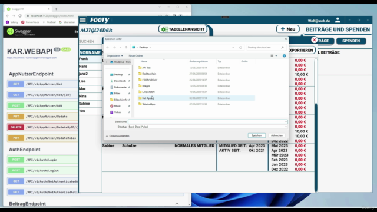This screenshot has width=377, height=212.
Task: Select the API Test folder
Action: pos(146,68)
